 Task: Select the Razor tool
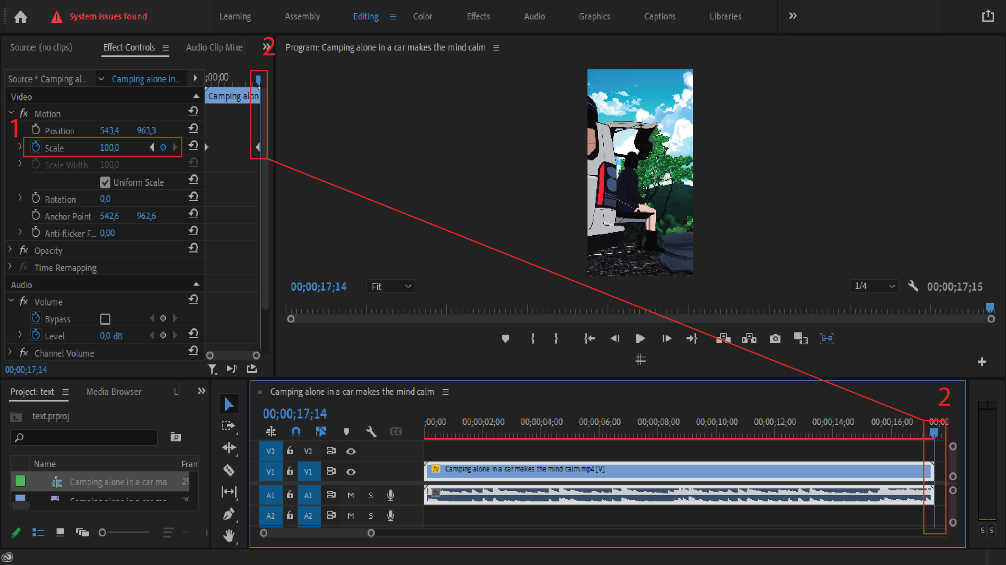pos(229,470)
